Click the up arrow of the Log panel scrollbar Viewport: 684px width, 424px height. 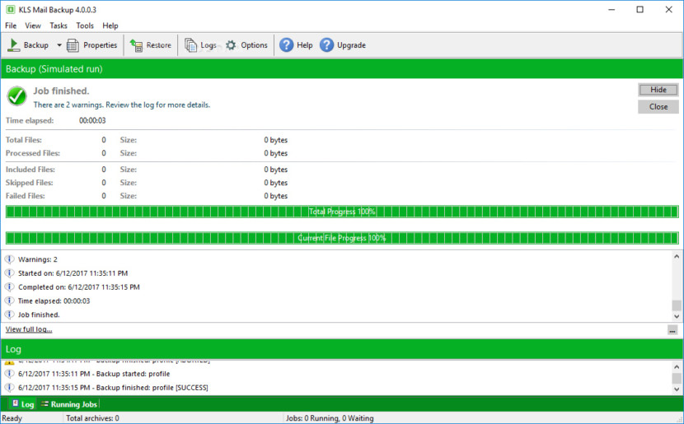tap(676, 367)
